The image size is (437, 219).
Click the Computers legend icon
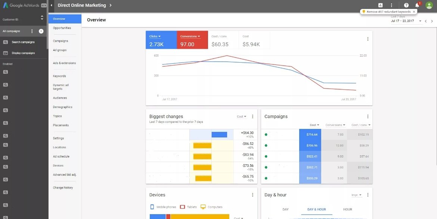coord(203,207)
